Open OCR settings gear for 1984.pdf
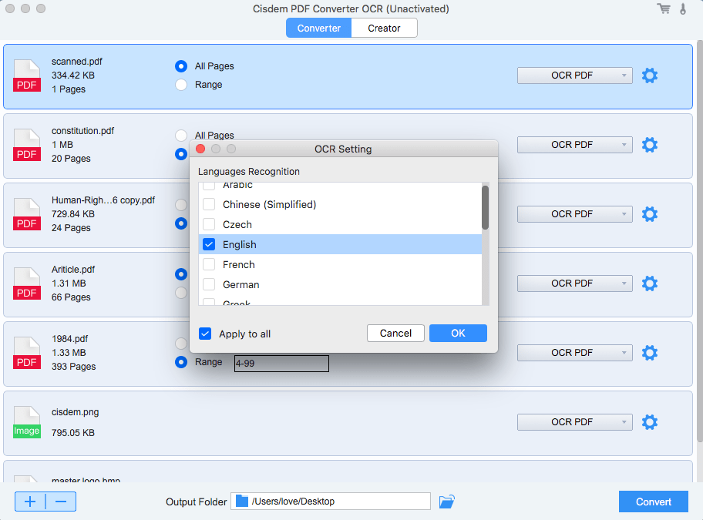 [x=650, y=353]
